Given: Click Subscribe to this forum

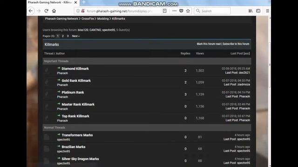Looking at the screenshot, I should [x=236, y=44].
